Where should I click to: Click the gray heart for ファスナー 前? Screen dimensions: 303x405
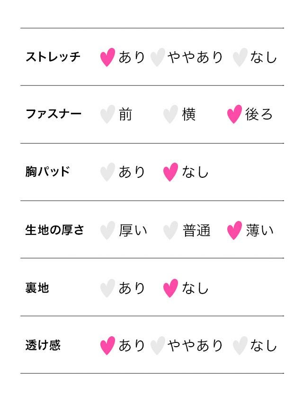tap(108, 115)
